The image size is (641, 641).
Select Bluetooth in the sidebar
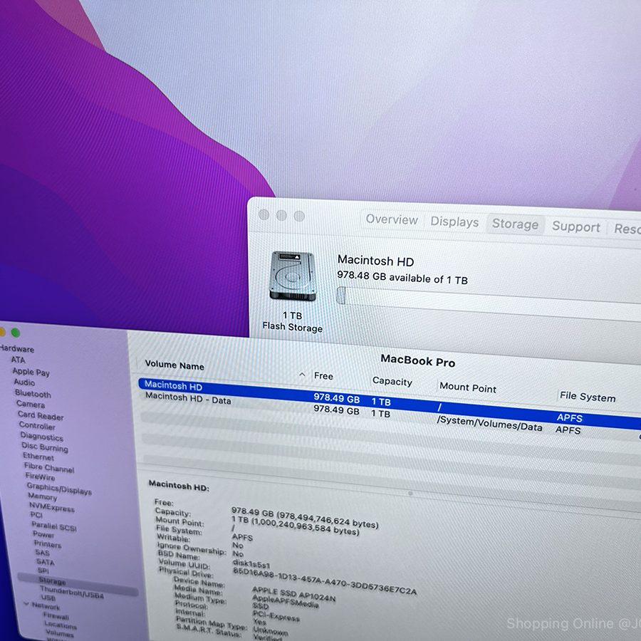[33, 394]
